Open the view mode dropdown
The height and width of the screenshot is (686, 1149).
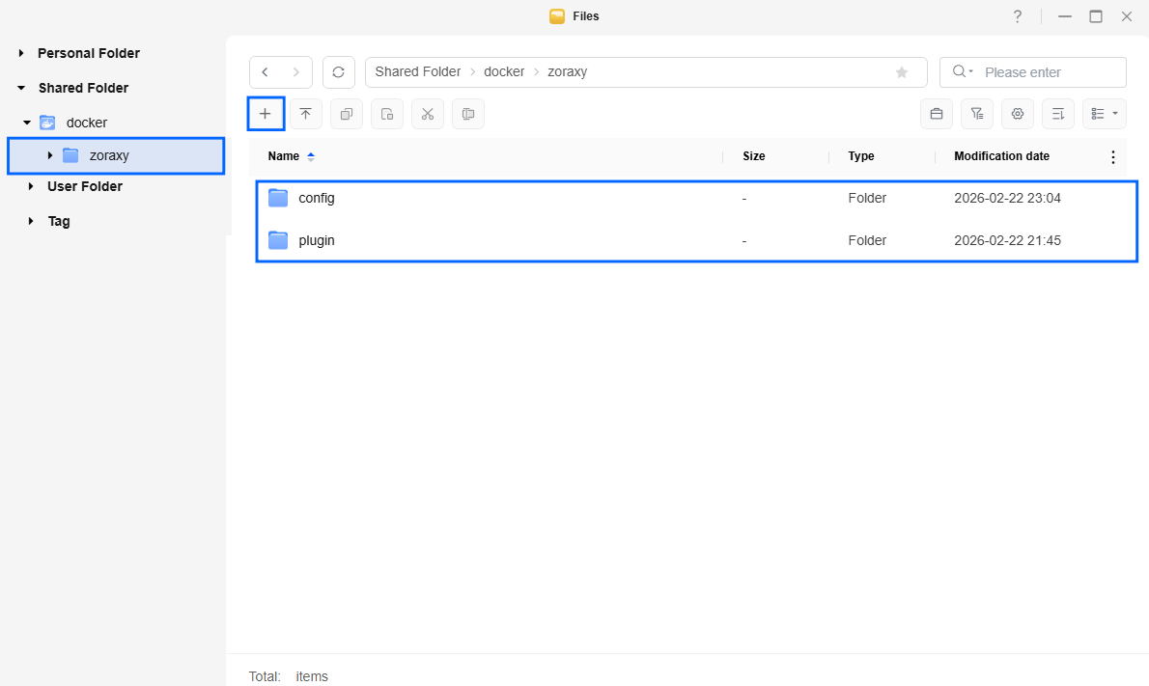(1104, 114)
